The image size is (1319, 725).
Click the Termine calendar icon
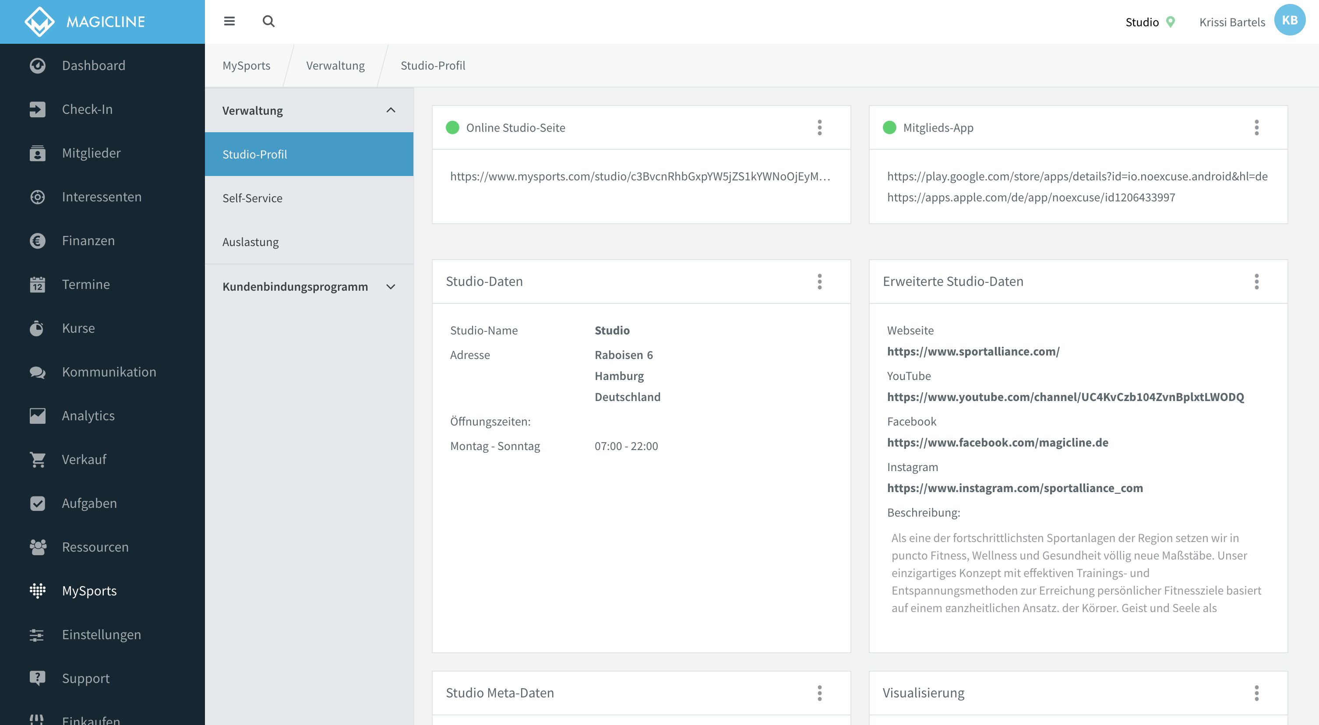coord(37,284)
